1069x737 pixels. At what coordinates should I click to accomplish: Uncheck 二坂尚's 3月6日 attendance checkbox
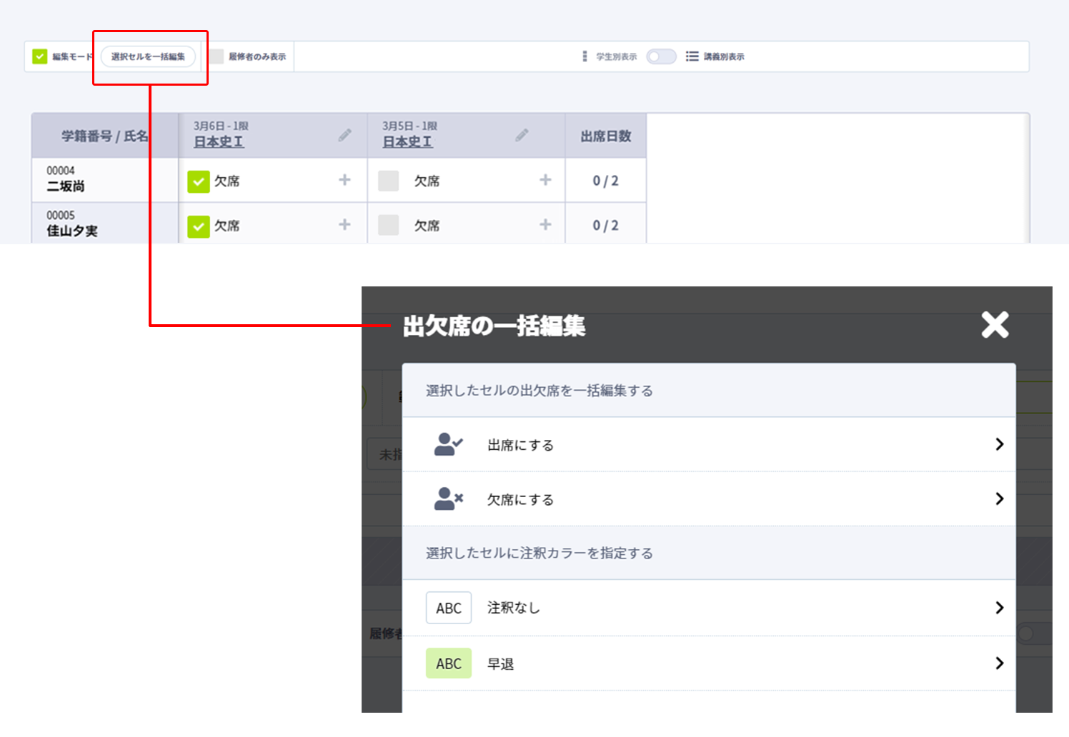pos(198,181)
